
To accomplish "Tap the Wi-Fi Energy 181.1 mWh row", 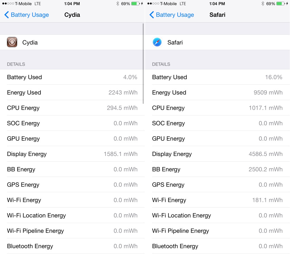I will click(x=217, y=200).
